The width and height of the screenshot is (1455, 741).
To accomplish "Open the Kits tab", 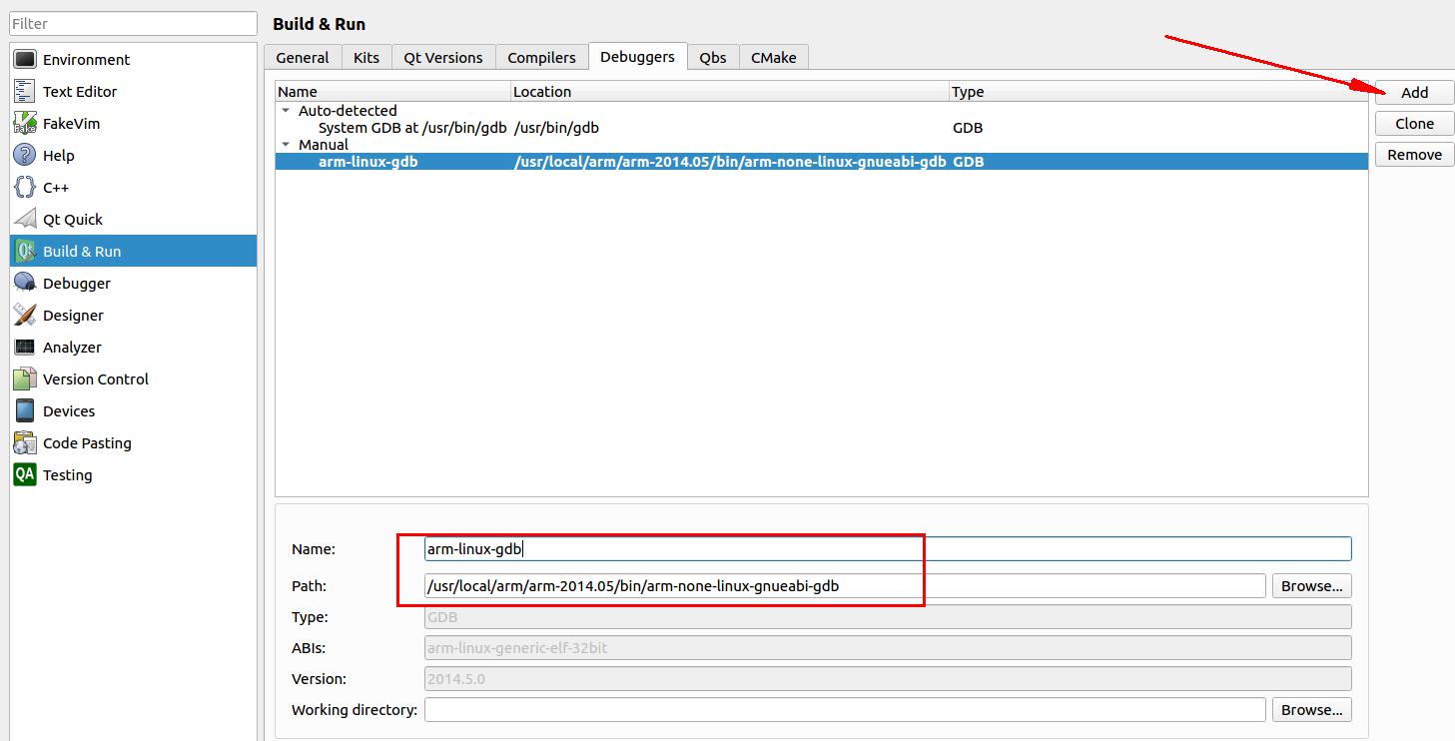I will click(366, 58).
